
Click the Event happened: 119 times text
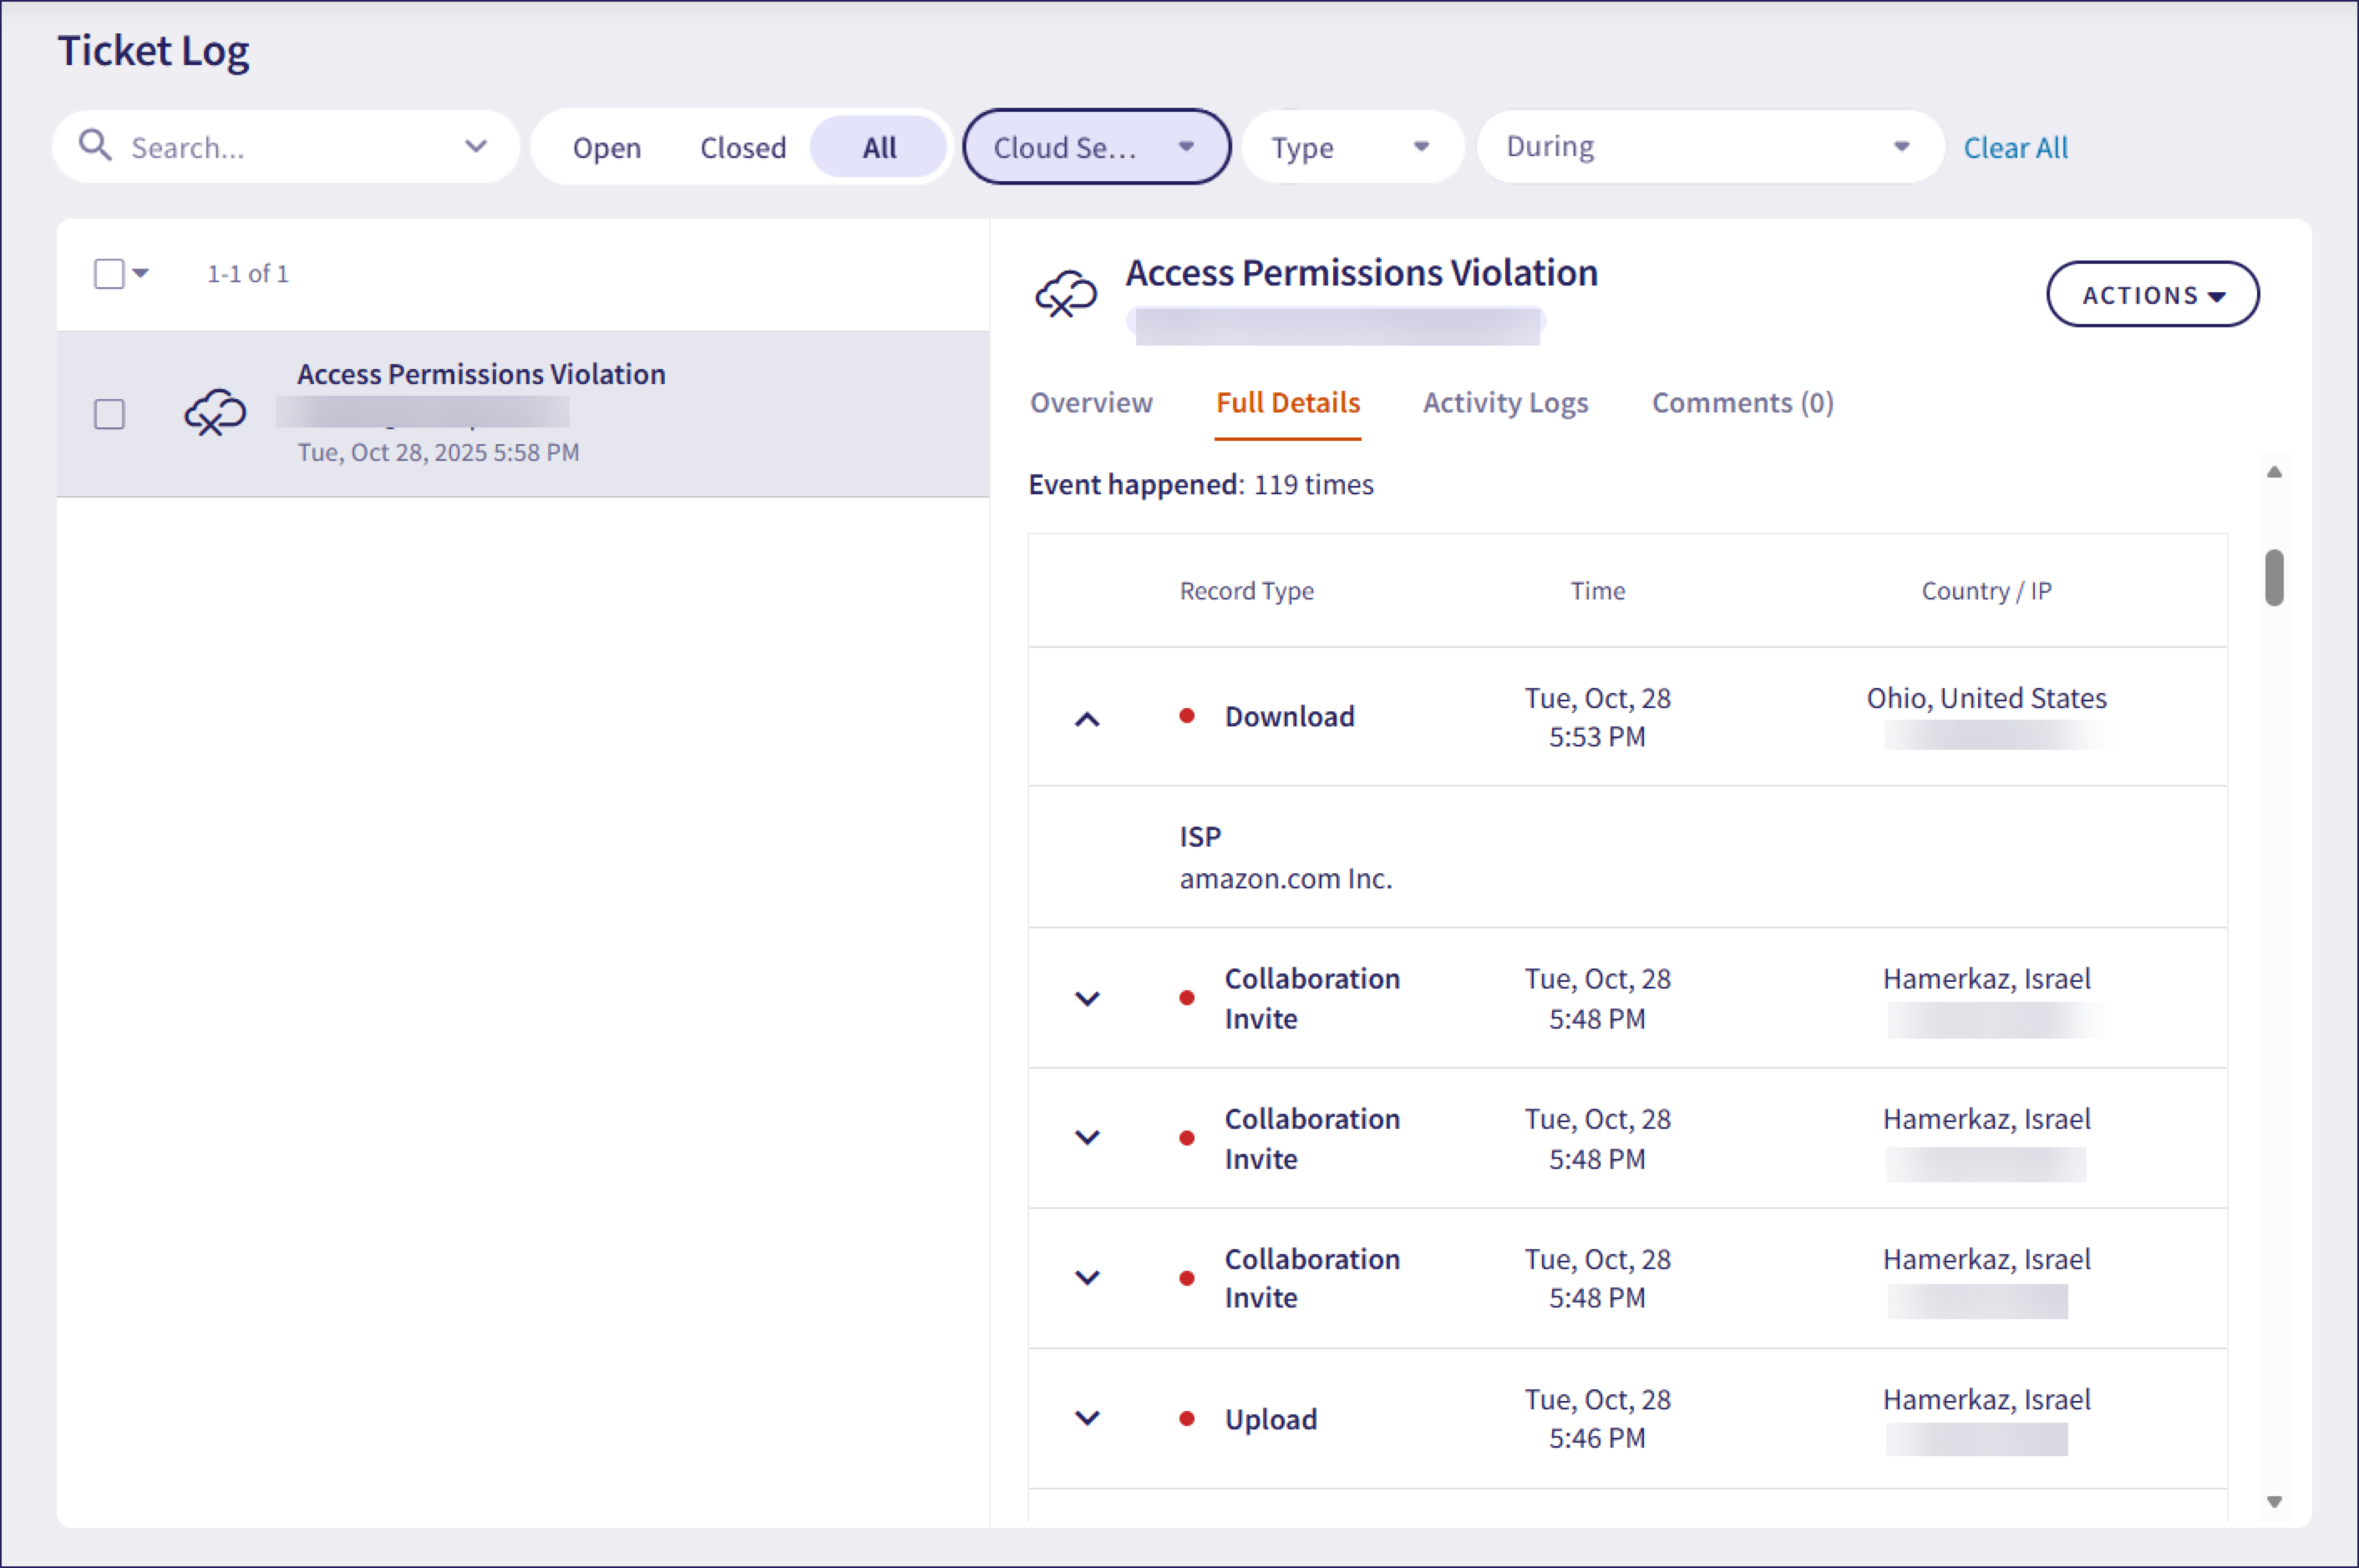point(1200,484)
